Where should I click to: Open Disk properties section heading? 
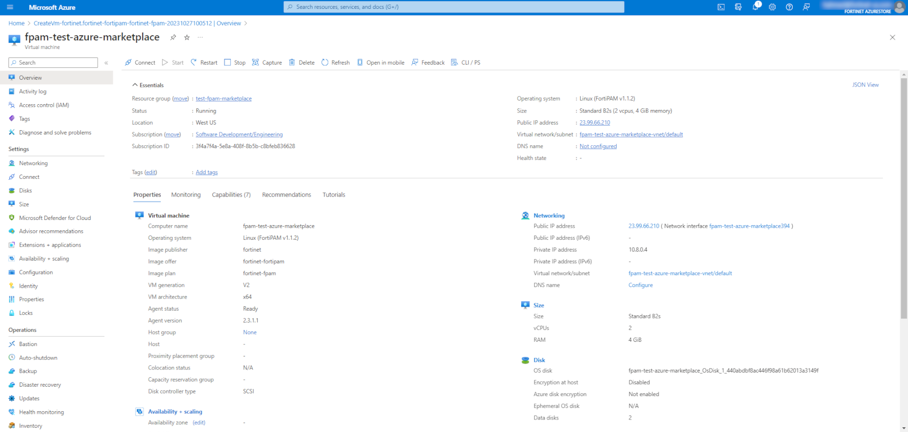[539, 360]
